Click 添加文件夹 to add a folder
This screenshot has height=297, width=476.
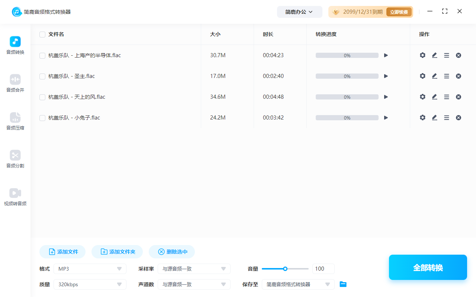117,251
